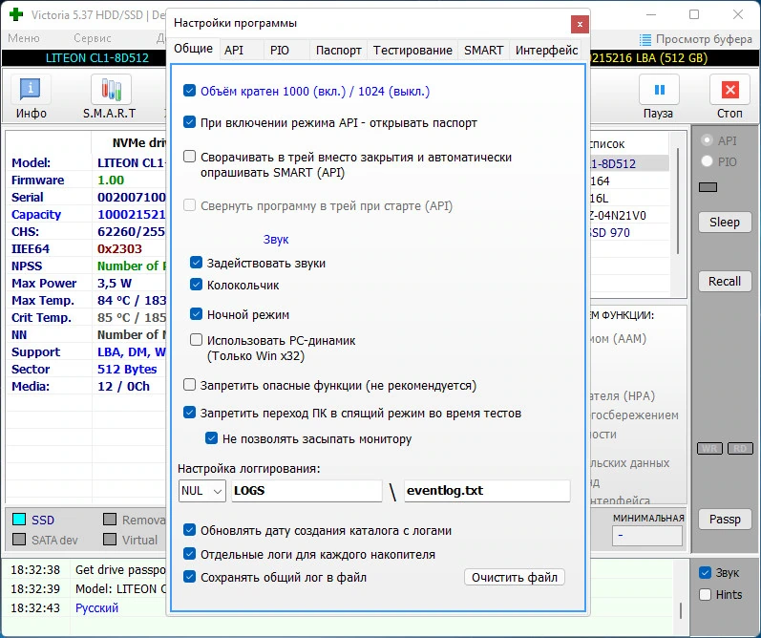Click the eventlog.txt file name field
The height and width of the screenshot is (638, 761).
point(487,491)
